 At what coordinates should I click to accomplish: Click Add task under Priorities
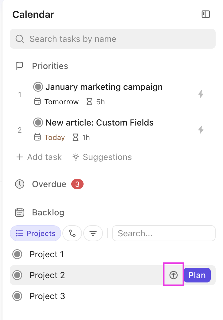pos(39,157)
